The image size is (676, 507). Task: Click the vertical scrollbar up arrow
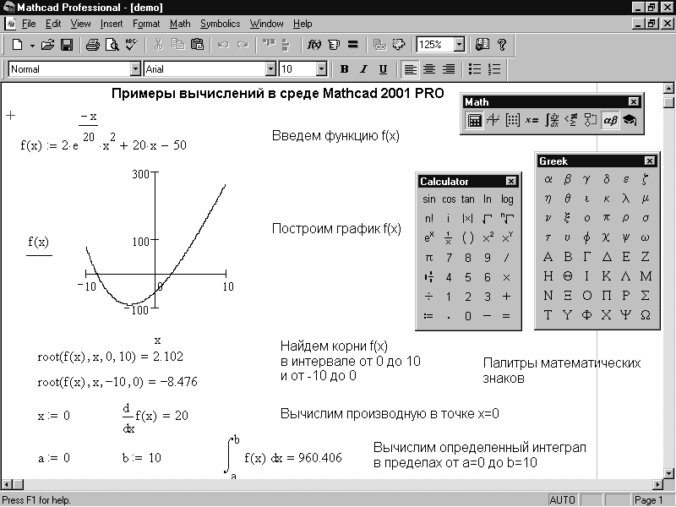point(668,89)
